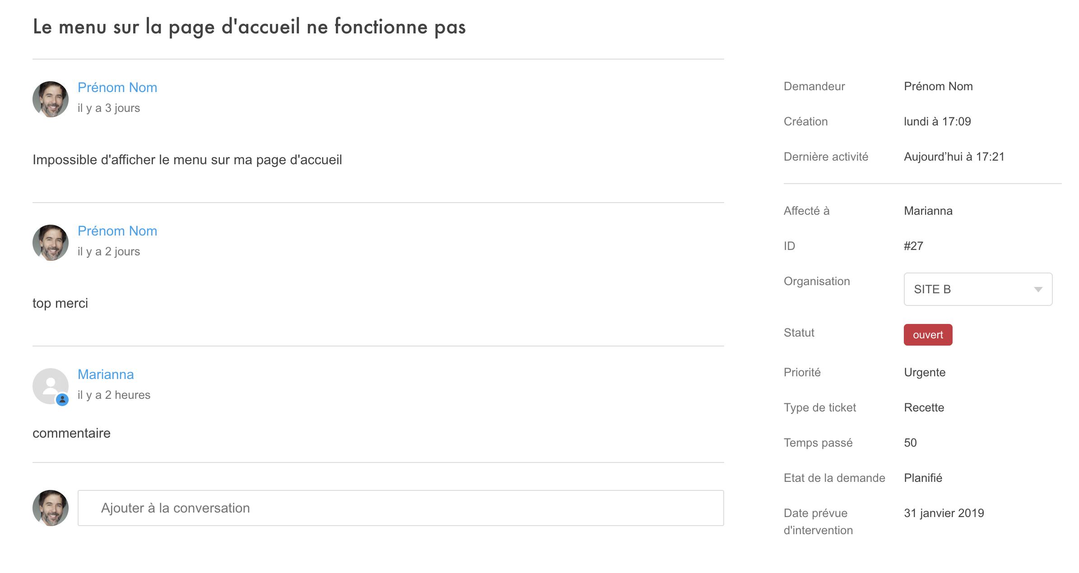Expand the Statut selector to change status
The image size is (1079, 573).
[x=928, y=334]
